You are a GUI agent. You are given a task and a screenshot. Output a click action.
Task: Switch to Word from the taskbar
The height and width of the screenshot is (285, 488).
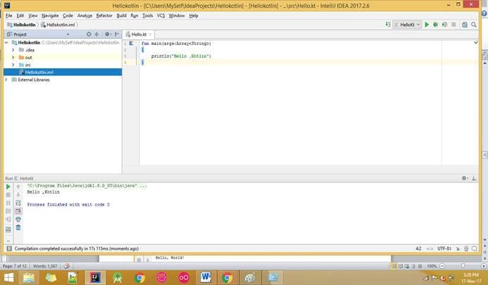pos(206,277)
